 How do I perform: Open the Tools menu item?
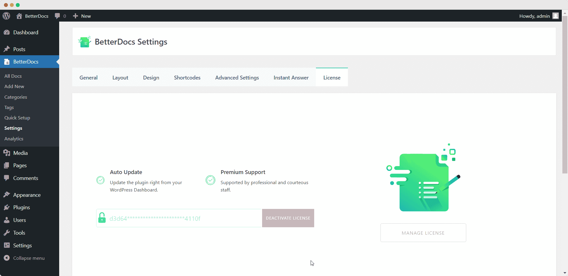(x=30, y=233)
